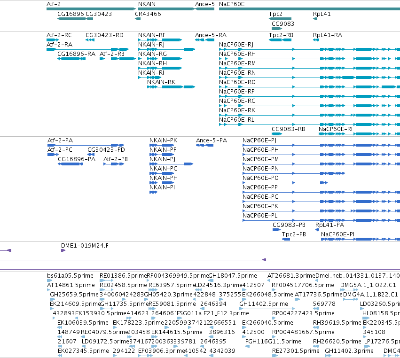Select EST RE27301.5prime

[x=296, y=351]
